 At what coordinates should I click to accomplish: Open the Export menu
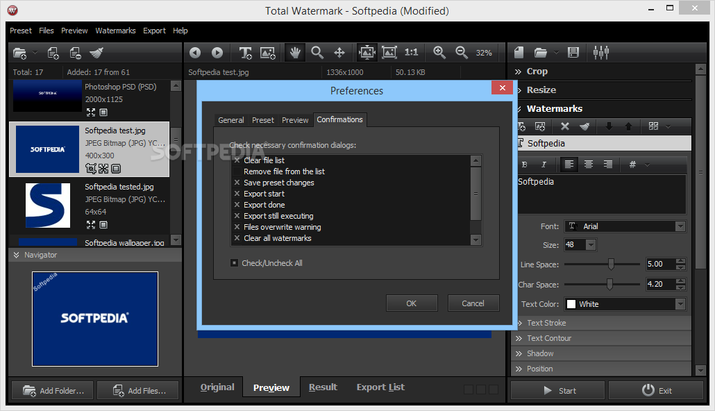click(154, 31)
